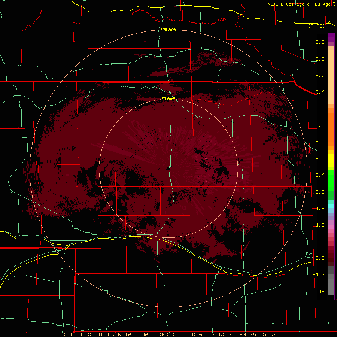Click the KLNX radar site identifier in the caption
Image resolution: width=337 pixels, height=337 pixels.
tap(219, 334)
